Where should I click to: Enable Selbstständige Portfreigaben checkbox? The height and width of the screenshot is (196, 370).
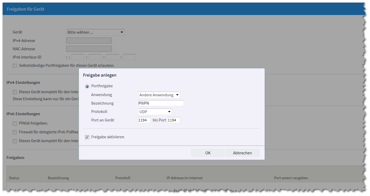point(15,66)
